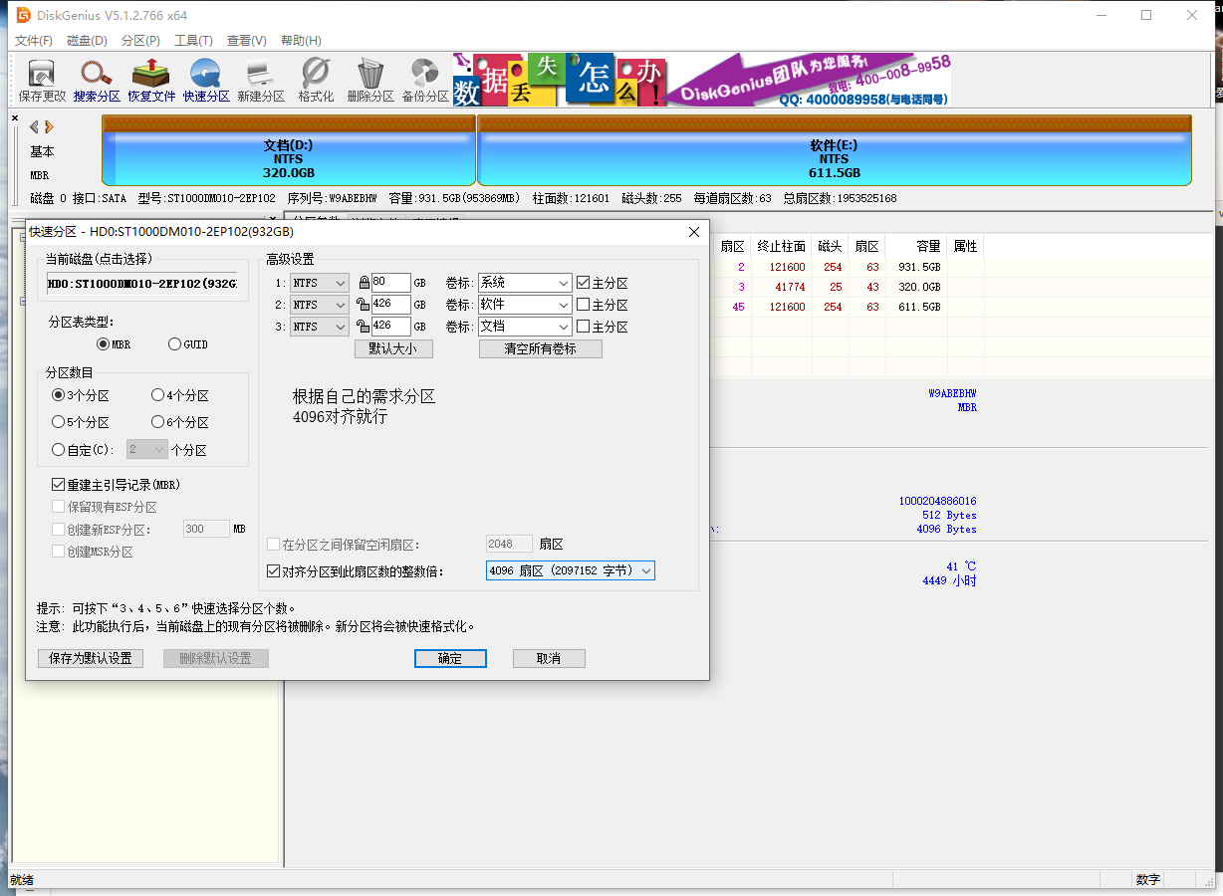
Task: Toggle the lock icon beside partition 2 size
Action: pyautogui.click(x=364, y=305)
